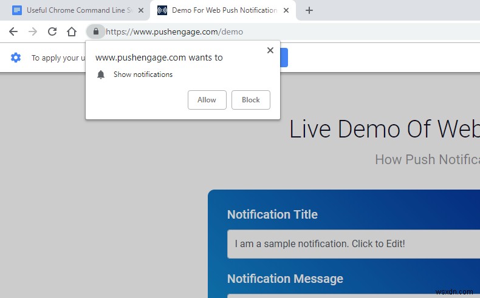
Task: Dismiss the notification permission popup
Action: 270,50
